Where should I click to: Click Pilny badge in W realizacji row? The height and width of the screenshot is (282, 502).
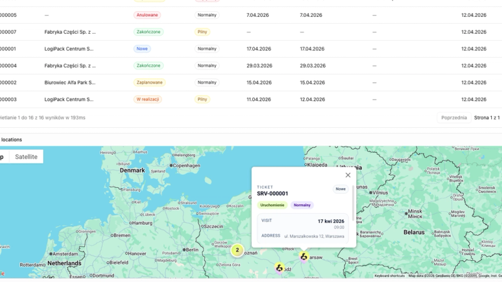(x=202, y=100)
